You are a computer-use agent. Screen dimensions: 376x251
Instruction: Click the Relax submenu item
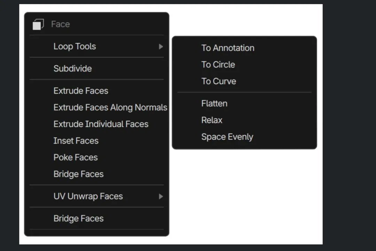click(212, 120)
